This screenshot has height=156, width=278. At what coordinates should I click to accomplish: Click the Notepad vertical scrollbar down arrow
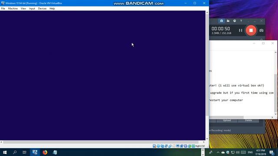(275, 114)
